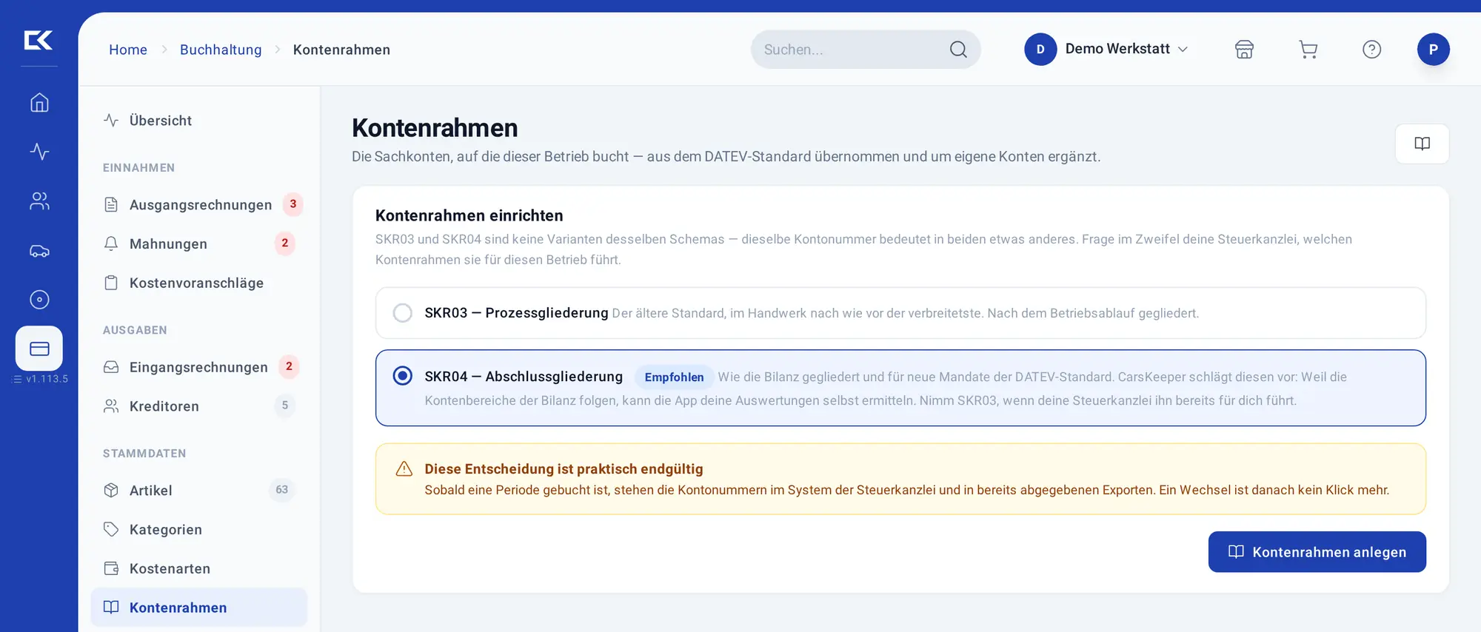The image size is (1481, 632).
Task: Click the Empfohlen badge on SKR04
Action: pos(674,377)
